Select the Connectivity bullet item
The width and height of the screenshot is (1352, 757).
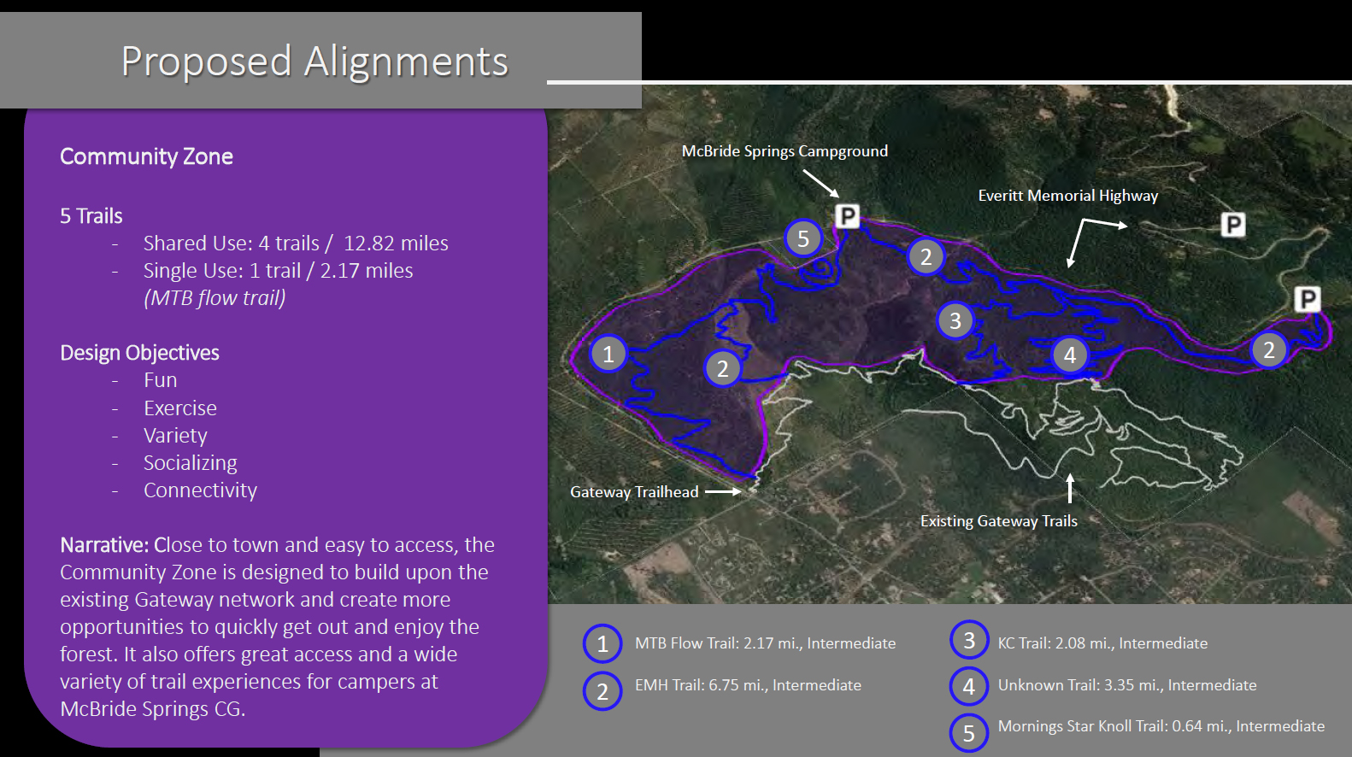point(200,490)
